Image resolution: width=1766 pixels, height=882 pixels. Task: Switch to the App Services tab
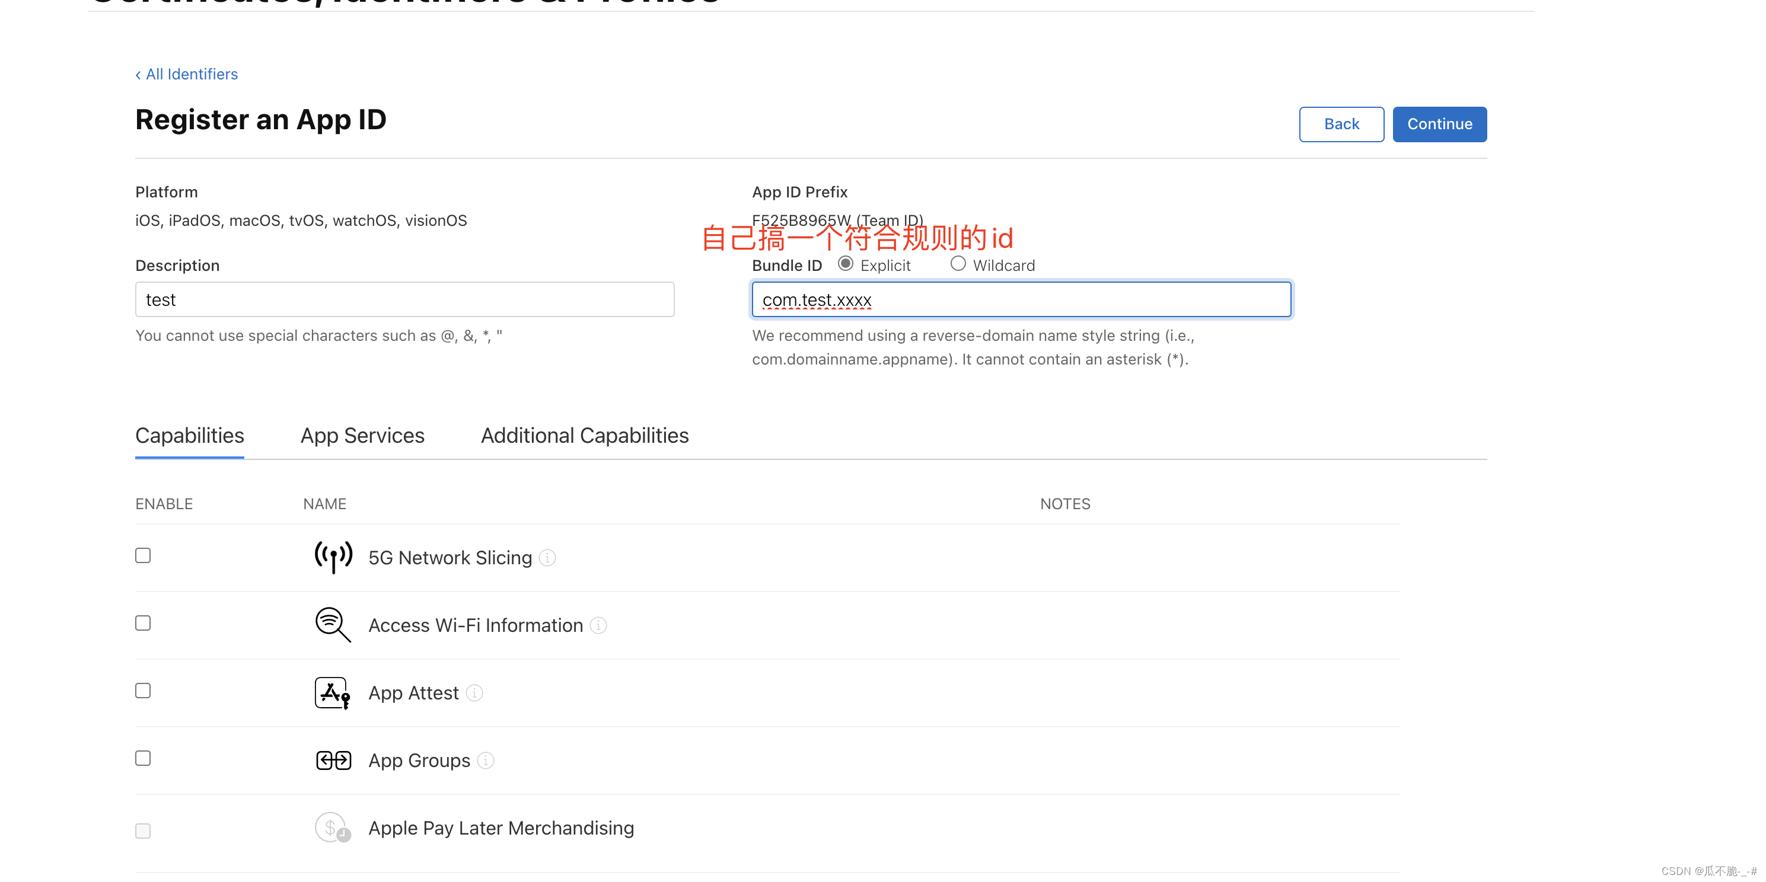click(x=362, y=435)
